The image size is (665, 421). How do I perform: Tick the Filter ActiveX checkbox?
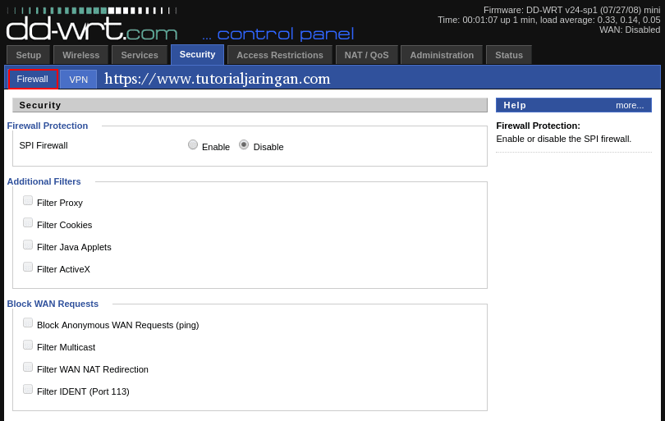(x=28, y=267)
